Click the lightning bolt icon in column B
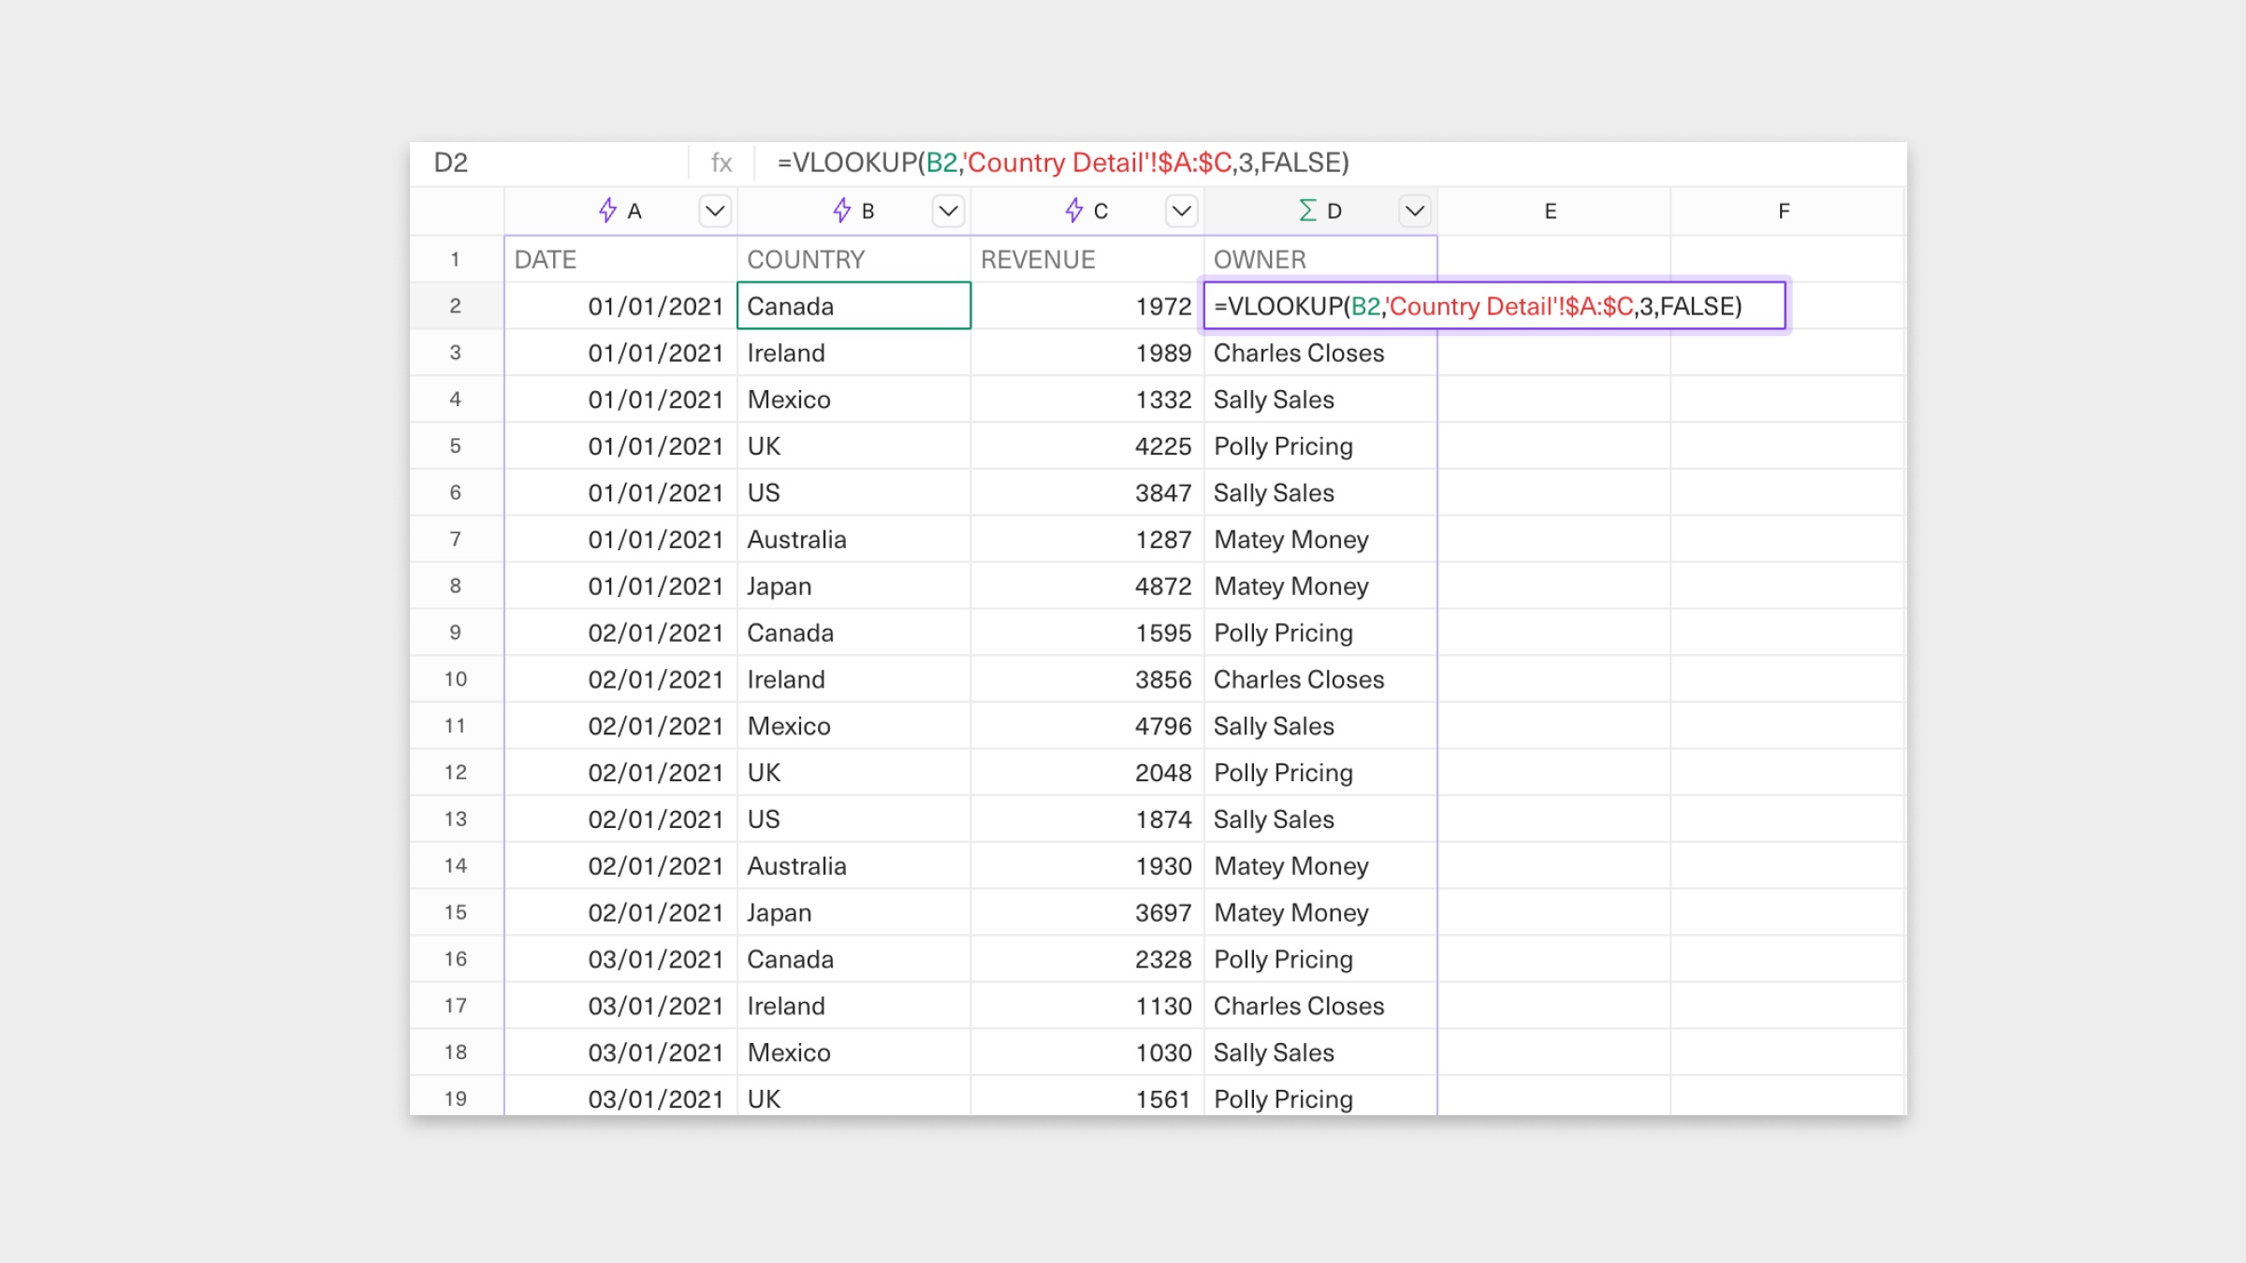This screenshot has height=1263, width=2246. tap(841, 210)
